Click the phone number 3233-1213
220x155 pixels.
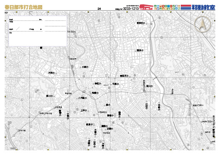pos(131,9)
